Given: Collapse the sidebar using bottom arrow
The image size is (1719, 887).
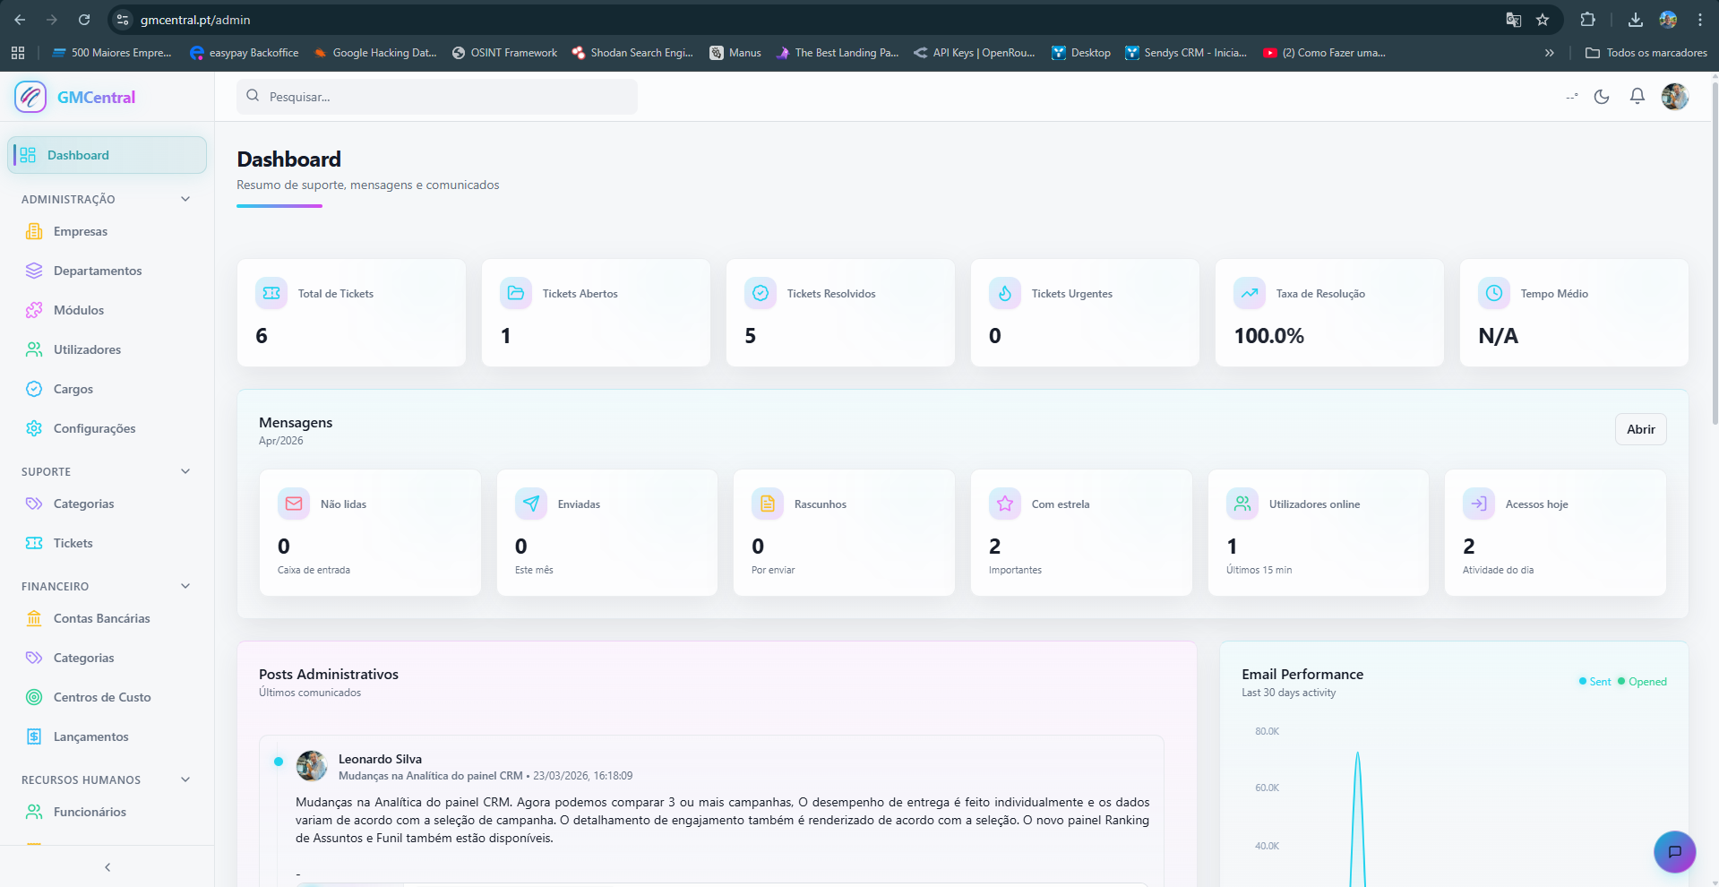Looking at the screenshot, I should (x=107, y=867).
